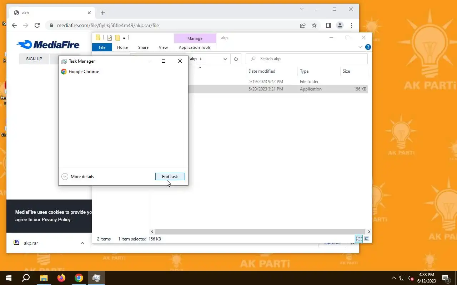Image resolution: width=457 pixels, height=285 pixels.
Task: Click Task Manager taskbar icon
Action: (x=96, y=278)
